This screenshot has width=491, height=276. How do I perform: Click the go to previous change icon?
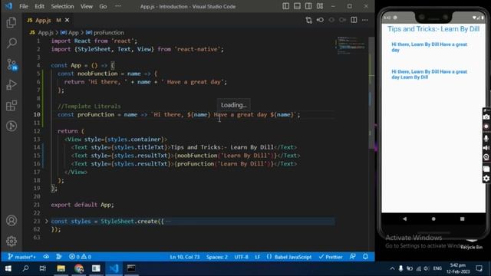(320, 20)
